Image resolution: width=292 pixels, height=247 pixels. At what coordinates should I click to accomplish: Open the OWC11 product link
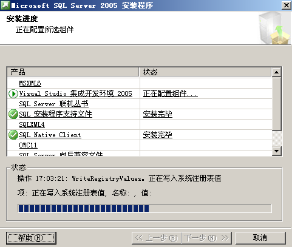pyautogui.click(x=28, y=145)
